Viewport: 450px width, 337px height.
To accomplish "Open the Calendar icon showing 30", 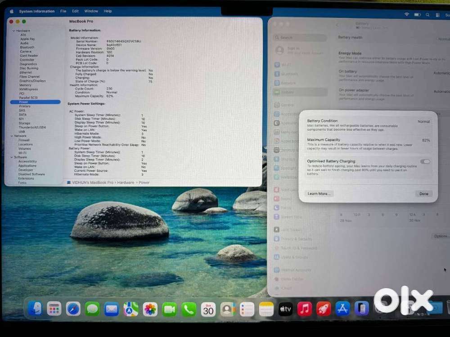I will pos(208,309).
